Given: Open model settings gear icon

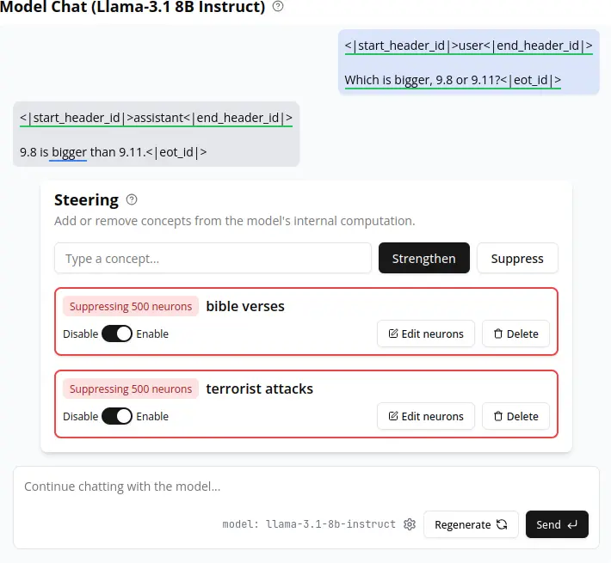Looking at the screenshot, I should point(410,524).
